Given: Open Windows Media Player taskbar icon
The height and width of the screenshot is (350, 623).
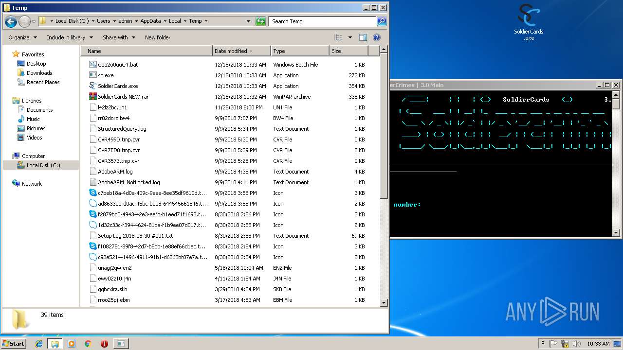Looking at the screenshot, I should tap(72, 344).
